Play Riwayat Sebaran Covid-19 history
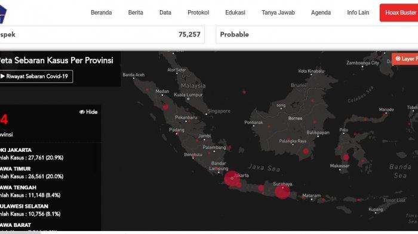The image size is (418, 234). coord(36,76)
